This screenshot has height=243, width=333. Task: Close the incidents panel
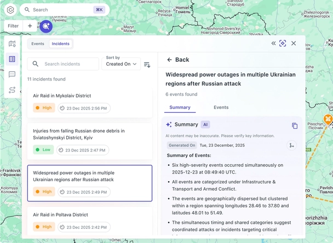(x=294, y=43)
